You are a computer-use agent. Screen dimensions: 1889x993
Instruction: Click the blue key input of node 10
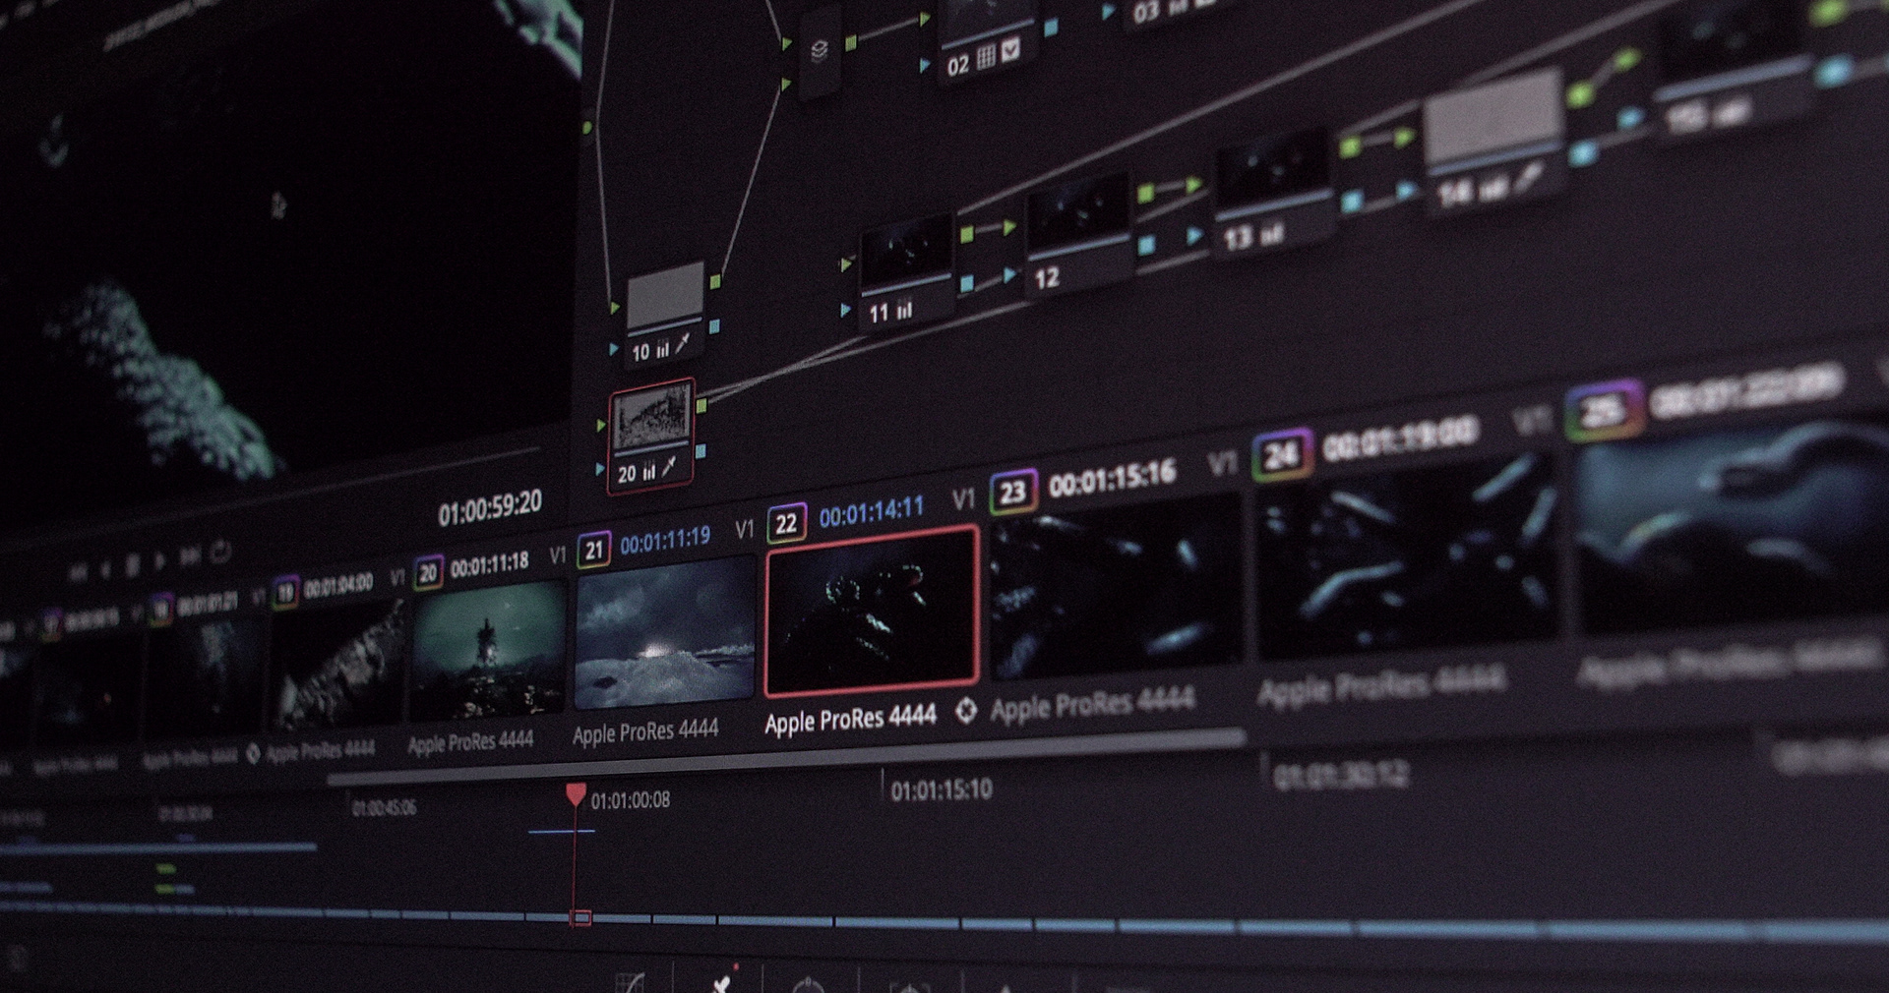614,349
